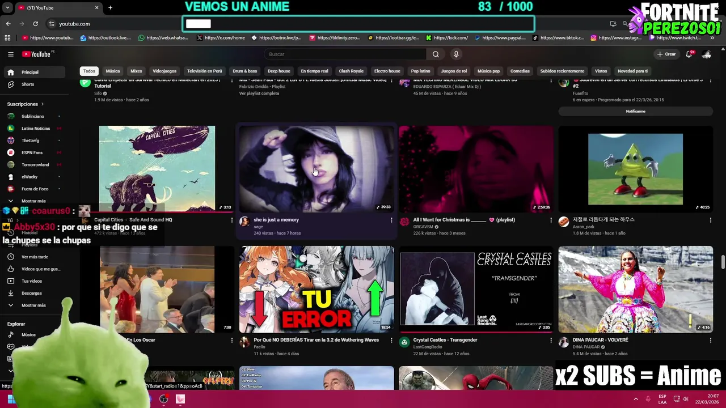
Task: Click the page vertical scrollbar thumb
Action: coord(723,263)
